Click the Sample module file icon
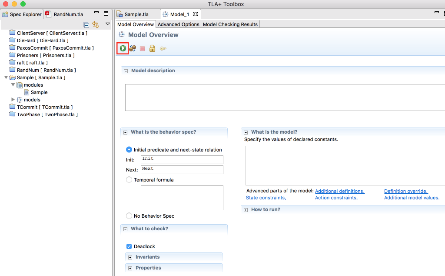The image size is (445, 276). tap(27, 92)
